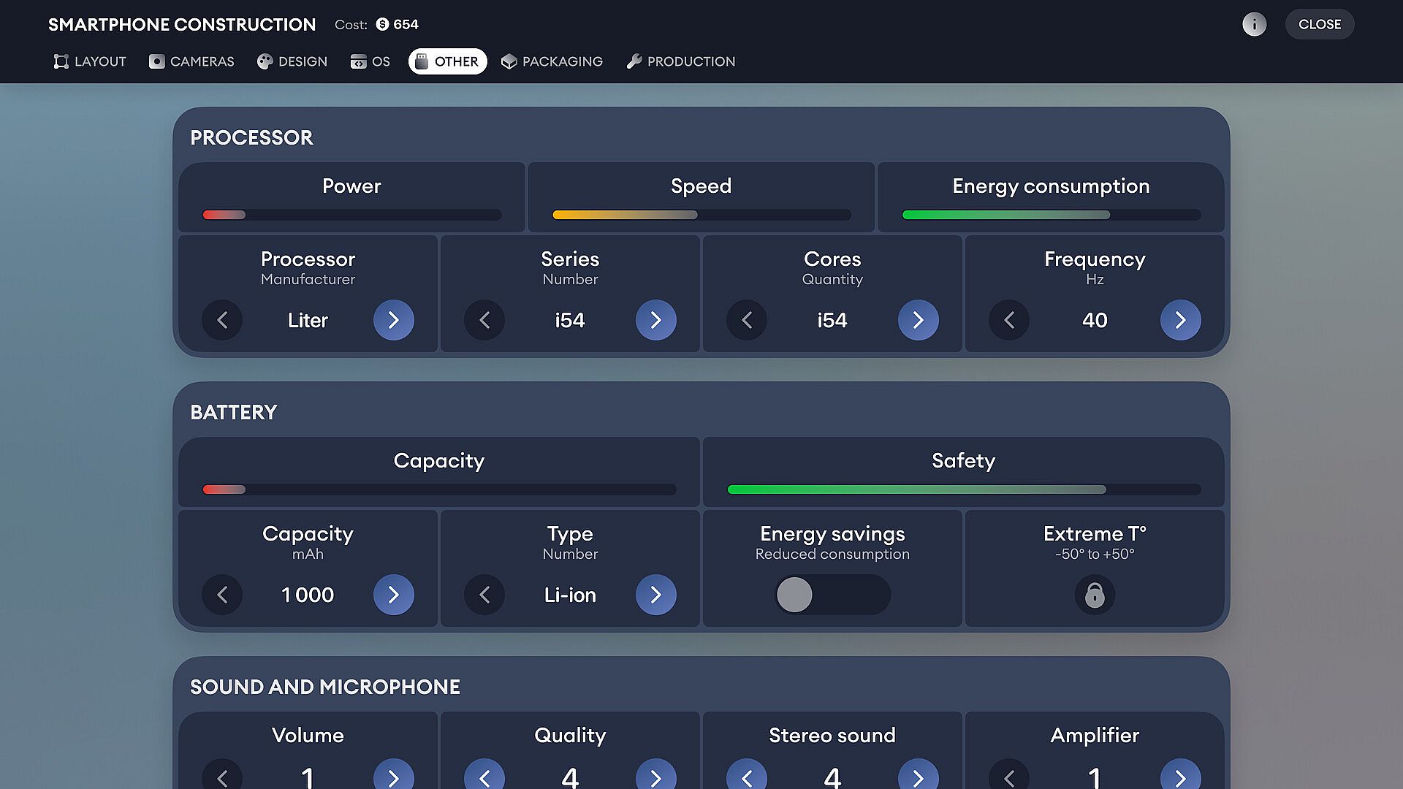Select next processor manufacturer after Liter

point(393,320)
